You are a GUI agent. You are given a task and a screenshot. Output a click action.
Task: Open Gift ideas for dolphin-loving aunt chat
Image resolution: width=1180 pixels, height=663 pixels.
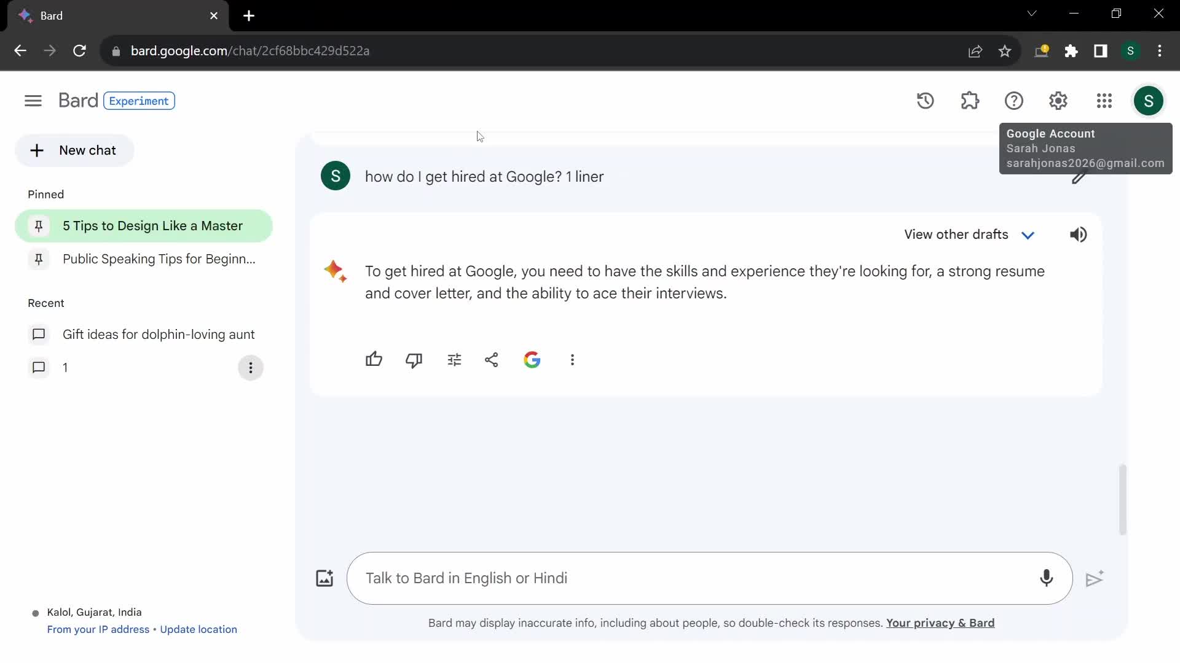click(x=159, y=335)
